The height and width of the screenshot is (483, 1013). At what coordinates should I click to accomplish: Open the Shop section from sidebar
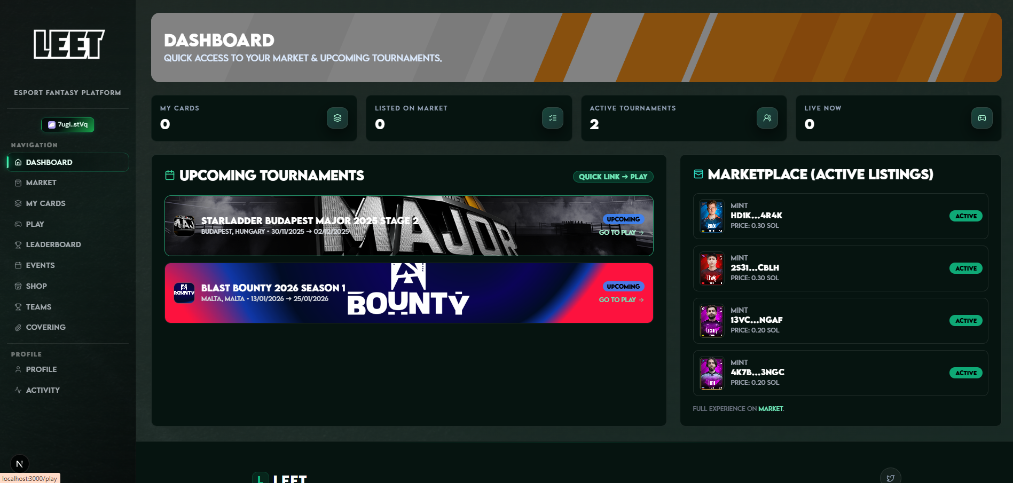click(36, 286)
